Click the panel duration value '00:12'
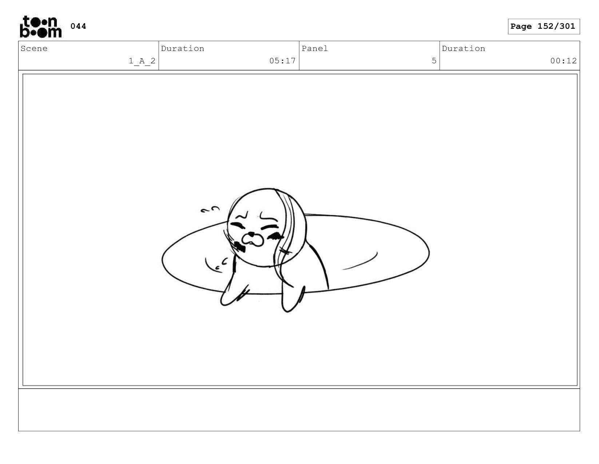The height and width of the screenshot is (464, 599). pos(563,61)
